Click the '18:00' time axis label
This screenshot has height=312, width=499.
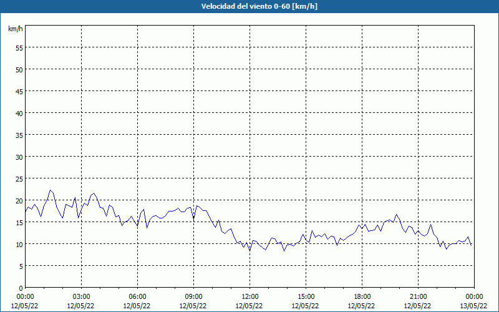click(x=362, y=297)
